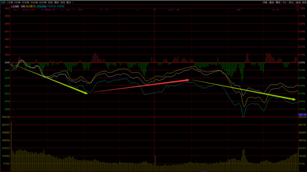Click the 返回 back button
This screenshot has height=172, width=307.
point(304,2)
